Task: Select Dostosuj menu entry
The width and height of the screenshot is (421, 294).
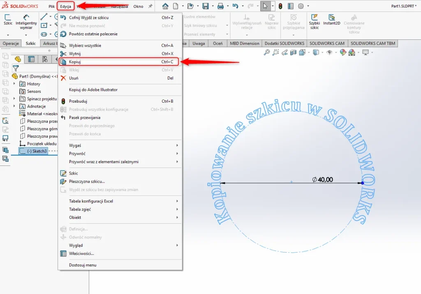Action: click(120, 265)
